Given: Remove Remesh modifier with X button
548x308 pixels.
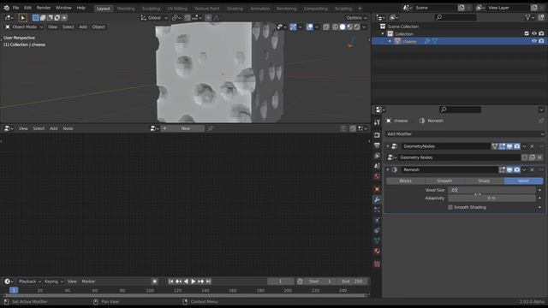Looking at the screenshot, I should pos(533,169).
